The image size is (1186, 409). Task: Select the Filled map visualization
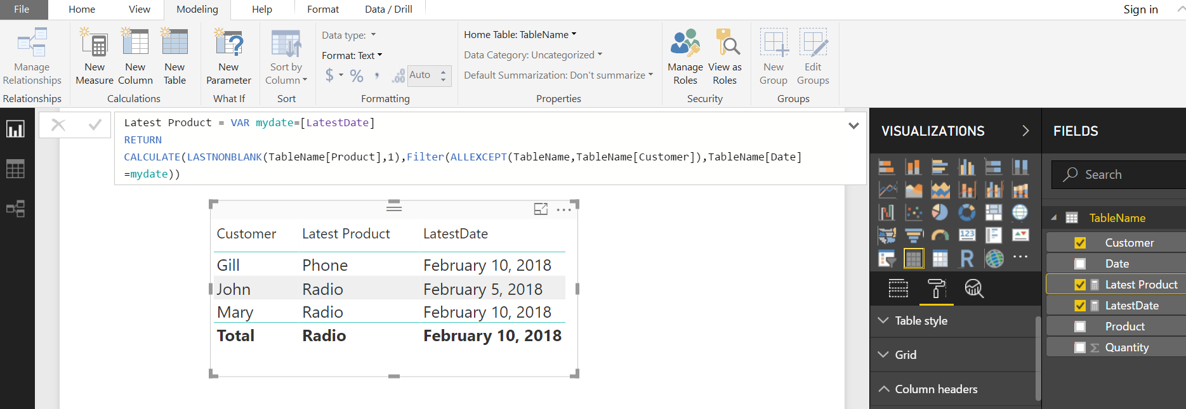(886, 235)
